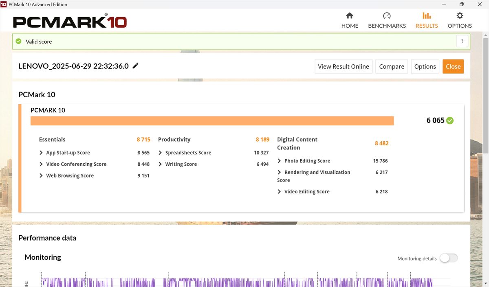The height and width of the screenshot is (287, 489).
Task: Click the Photo Editing value 15 786
Action: point(380,161)
